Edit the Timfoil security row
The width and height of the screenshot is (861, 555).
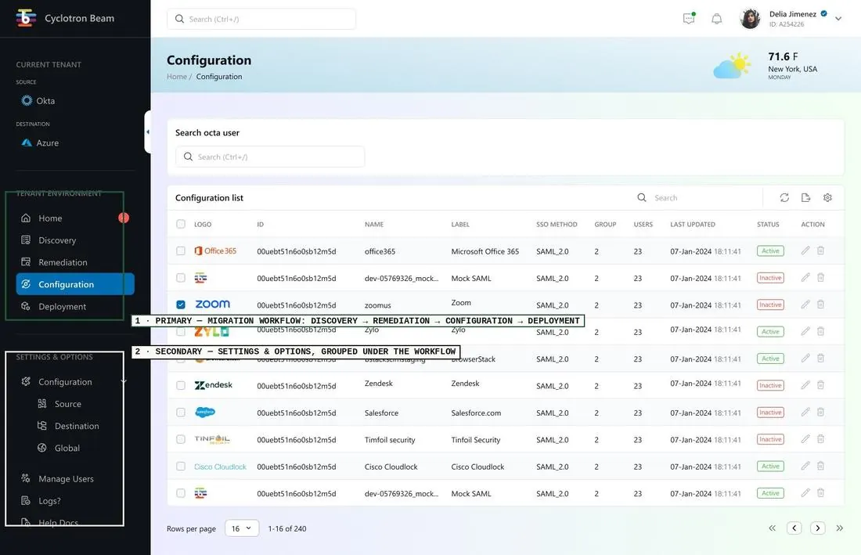[x=805, y=439]
